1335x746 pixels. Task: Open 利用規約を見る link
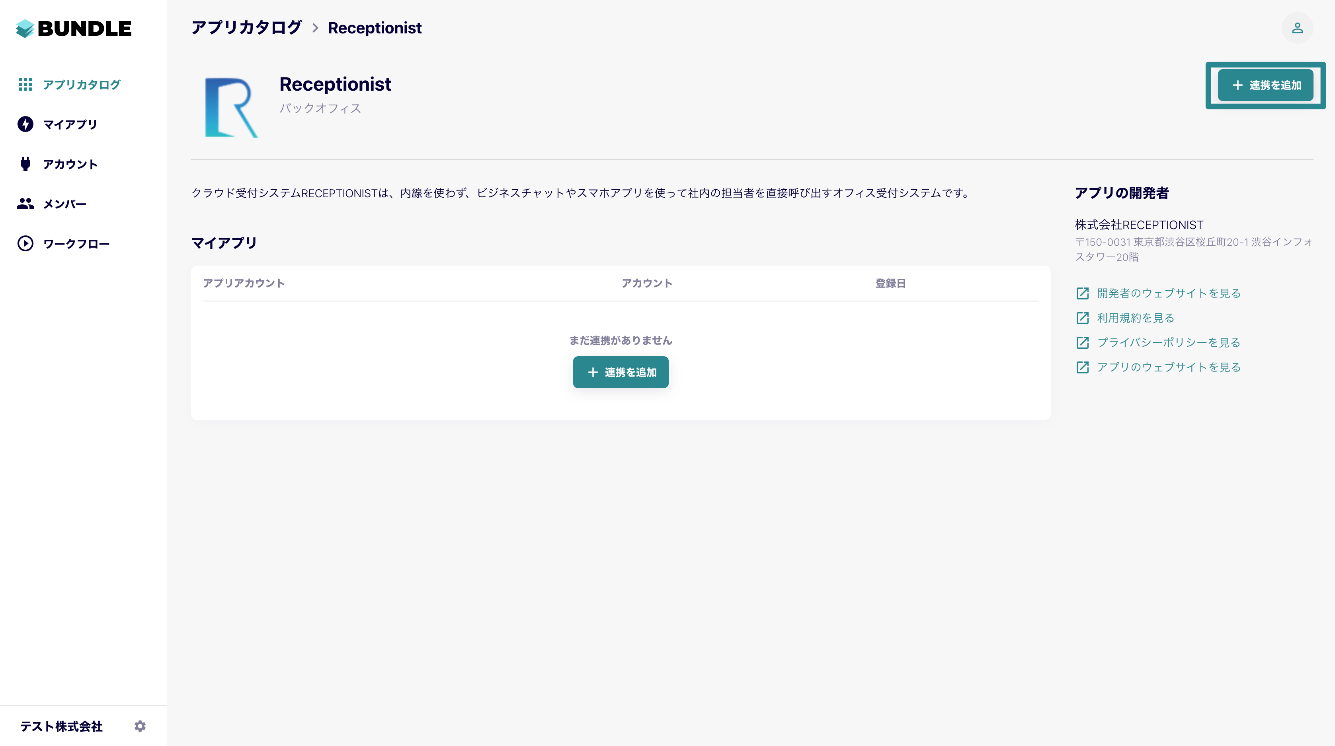point(1136,318)
